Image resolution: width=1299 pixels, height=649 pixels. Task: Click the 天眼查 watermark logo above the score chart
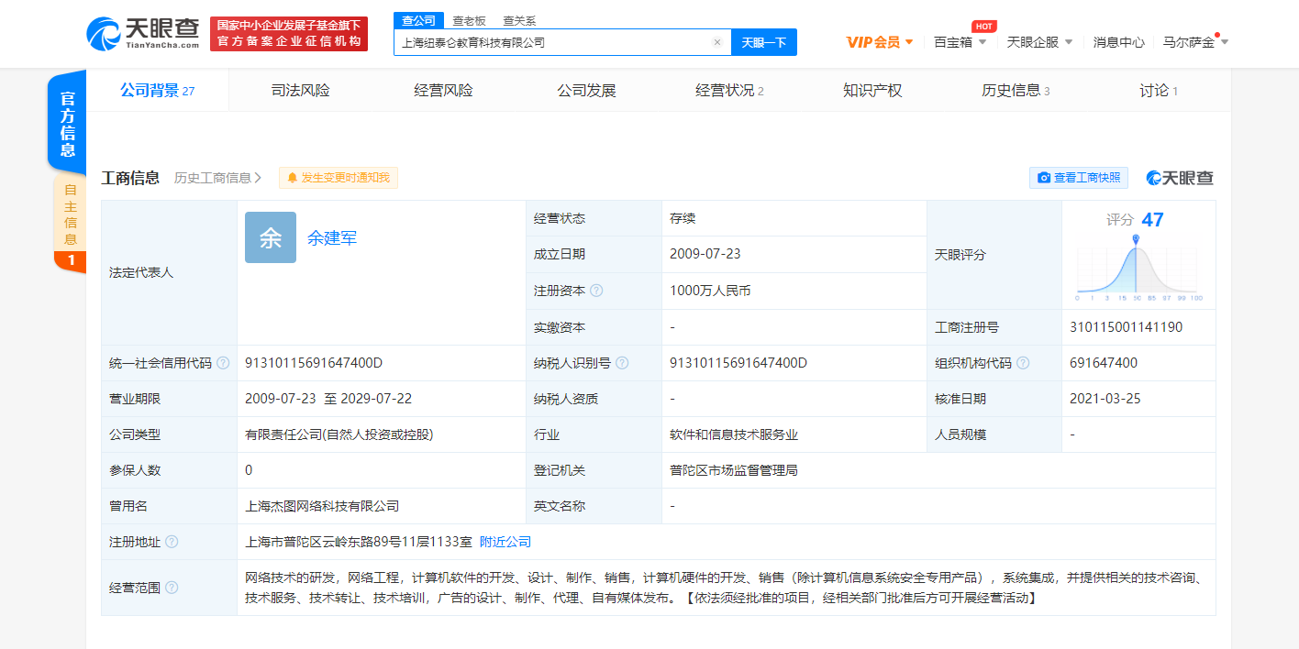click(1178, 177)
